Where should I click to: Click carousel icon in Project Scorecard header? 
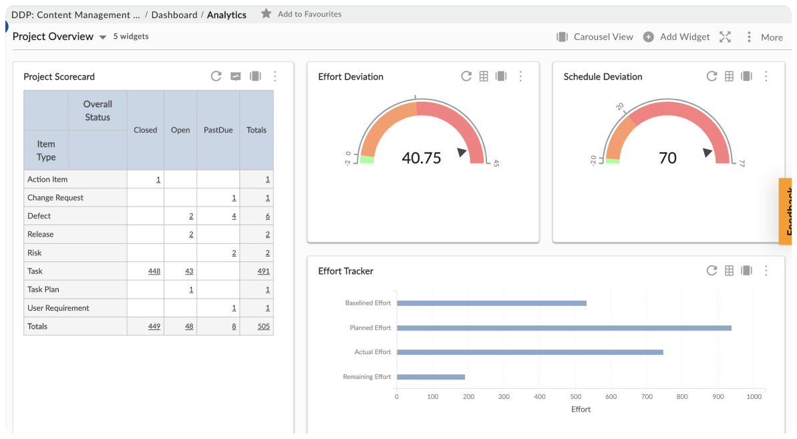(255, 76)
